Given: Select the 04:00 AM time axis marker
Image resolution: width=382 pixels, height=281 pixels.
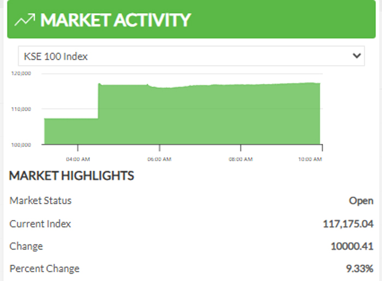Looking at the screenshot, I should (x=77, y=159).
